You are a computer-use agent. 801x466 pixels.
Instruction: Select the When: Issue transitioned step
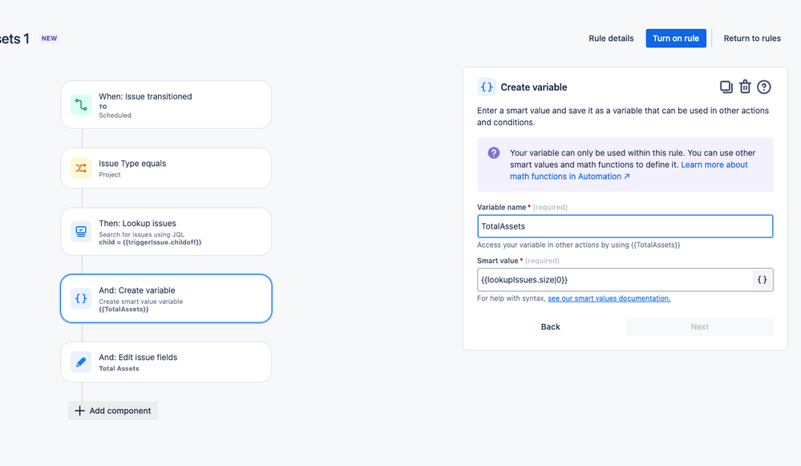[166, 105]
